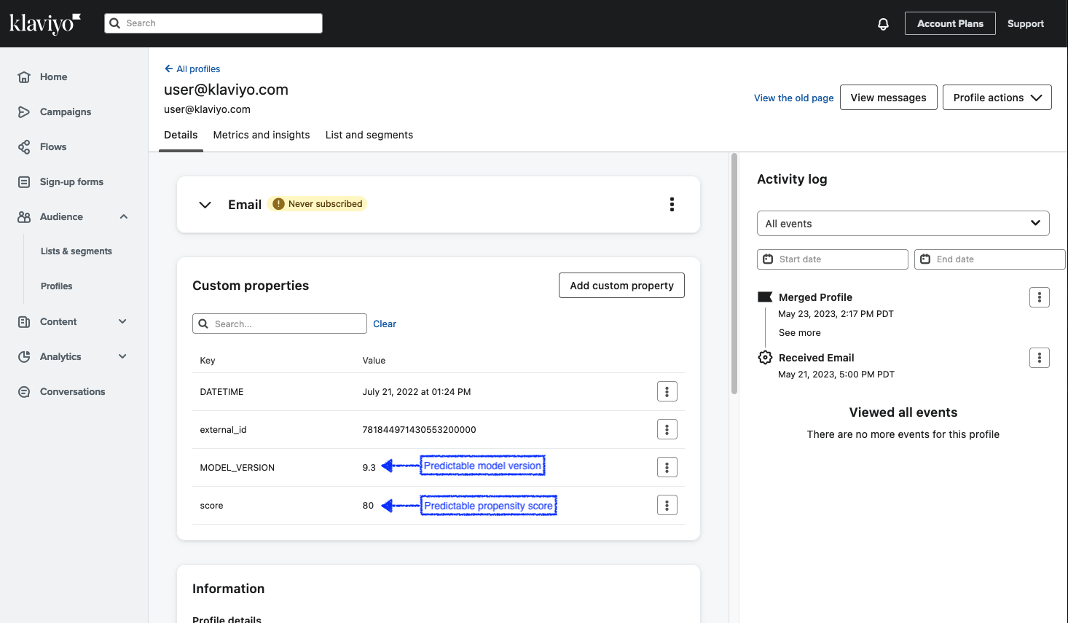Screen dimensions: 1068x623
Task: Open Profiles in sidebar
Action: click(57, 286)
